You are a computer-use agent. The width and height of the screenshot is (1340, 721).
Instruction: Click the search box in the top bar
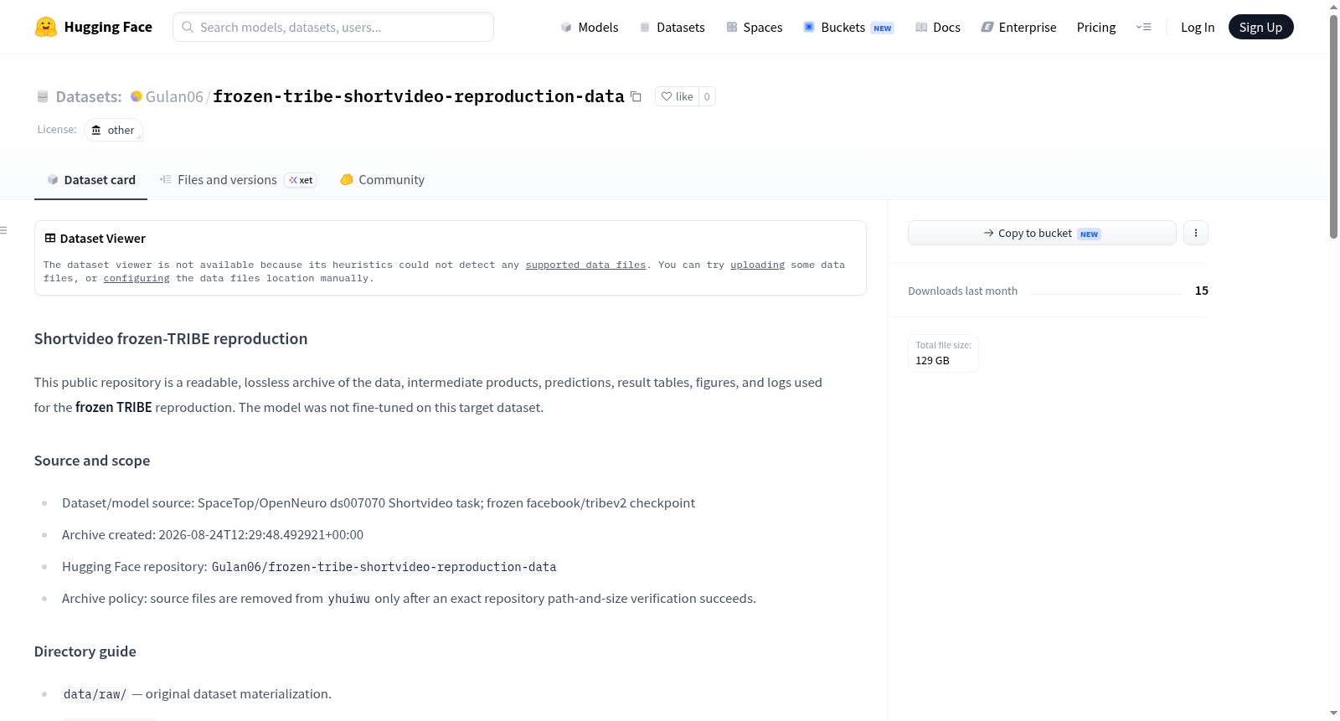point(333,27)
